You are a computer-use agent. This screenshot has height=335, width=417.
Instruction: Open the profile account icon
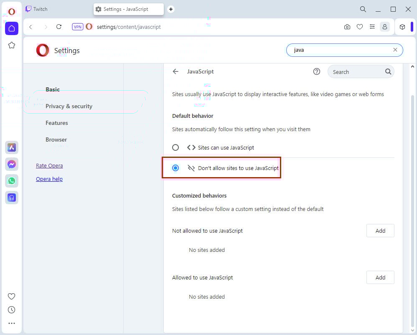[384, 27]
